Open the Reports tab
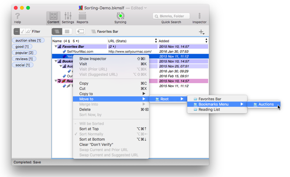This screenshot has height=177, width=290. coord(82,18)
